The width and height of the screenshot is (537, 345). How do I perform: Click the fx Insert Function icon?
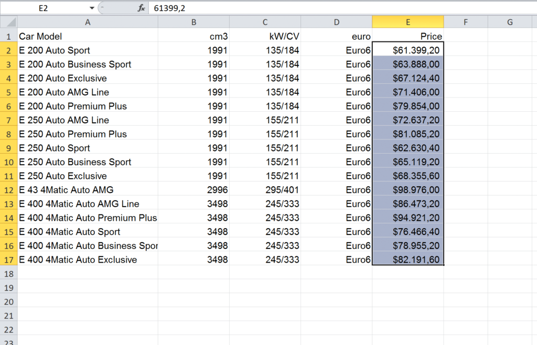141,8
